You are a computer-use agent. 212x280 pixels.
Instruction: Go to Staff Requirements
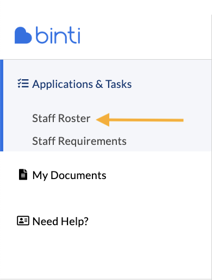tap(79, 141)
